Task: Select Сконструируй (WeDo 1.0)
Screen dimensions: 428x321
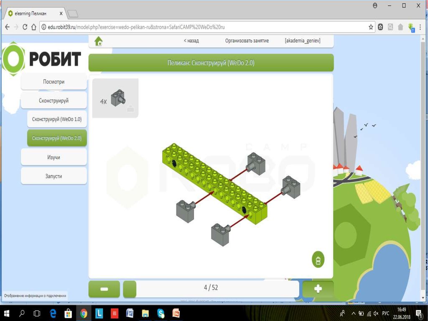Action: (x=57, y=119)
